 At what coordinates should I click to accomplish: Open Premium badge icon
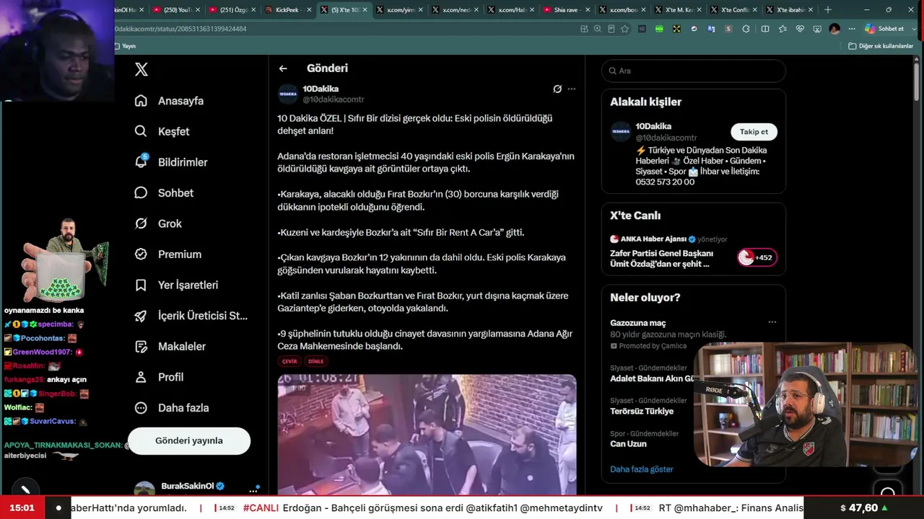(141, 254)
